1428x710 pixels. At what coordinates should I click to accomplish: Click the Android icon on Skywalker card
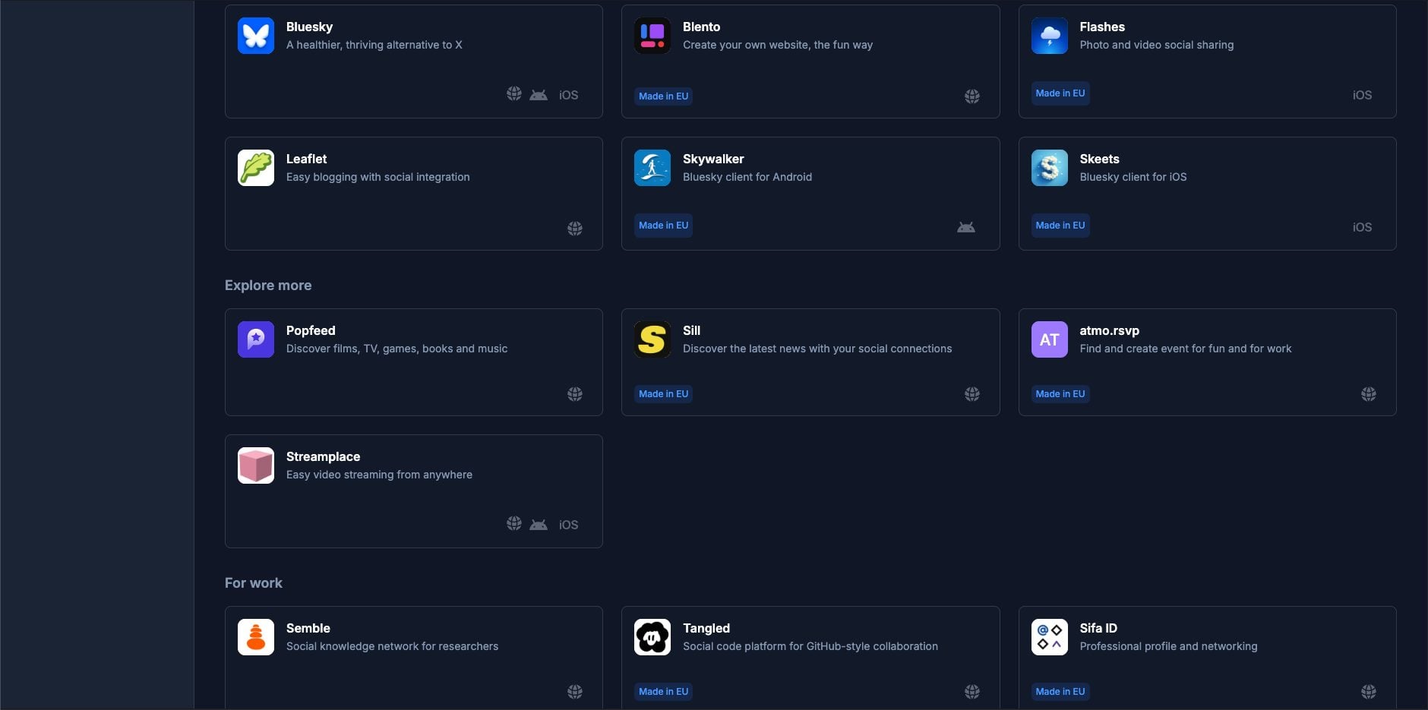(965, 227)
